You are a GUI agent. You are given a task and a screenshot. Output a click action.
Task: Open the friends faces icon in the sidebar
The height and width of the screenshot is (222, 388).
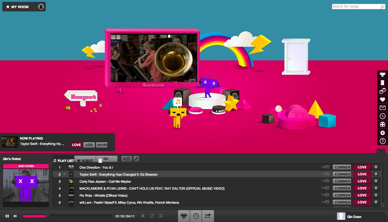[x=382, y=91]
